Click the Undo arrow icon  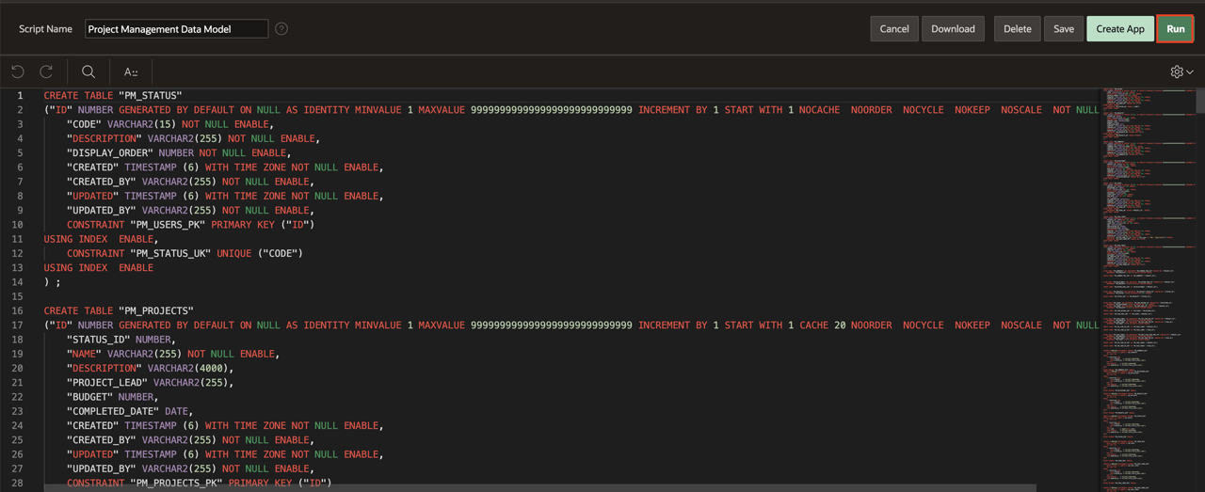[18, 71]
